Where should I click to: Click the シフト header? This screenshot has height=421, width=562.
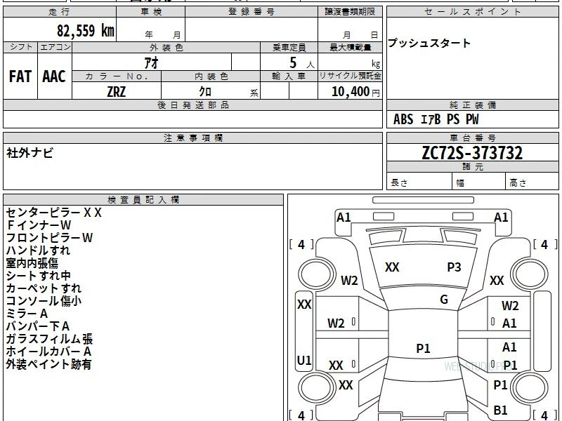(x=20, y=47)
